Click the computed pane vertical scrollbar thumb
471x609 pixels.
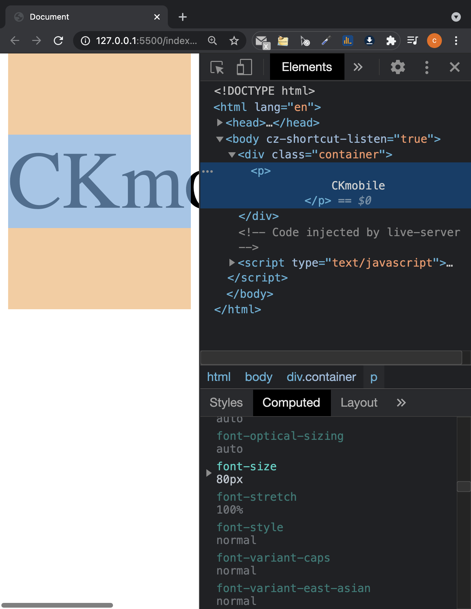[464, 486]
